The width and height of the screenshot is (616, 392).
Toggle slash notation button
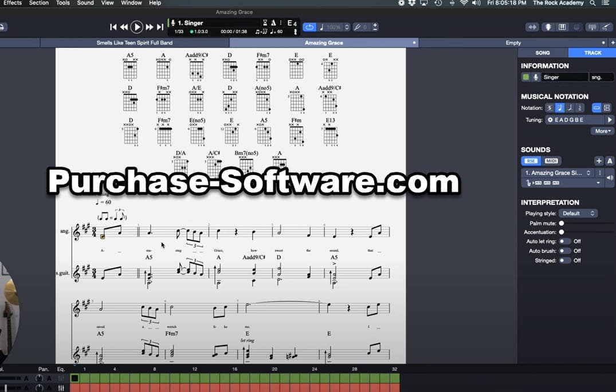click(x=550, y=108)
